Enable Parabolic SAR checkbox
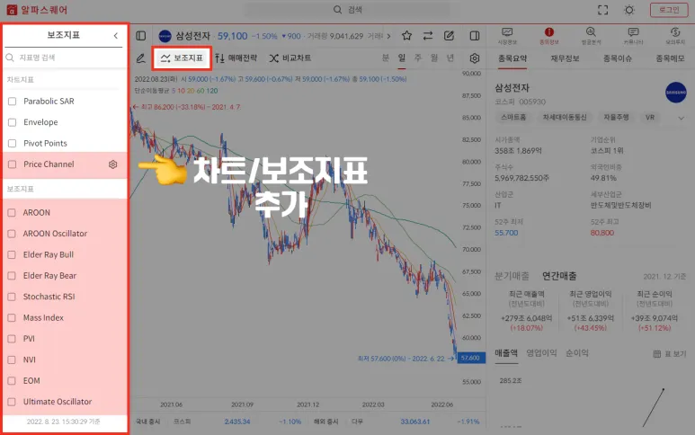Viewport: 695px width, 435px height. click(x=13, y=102)
